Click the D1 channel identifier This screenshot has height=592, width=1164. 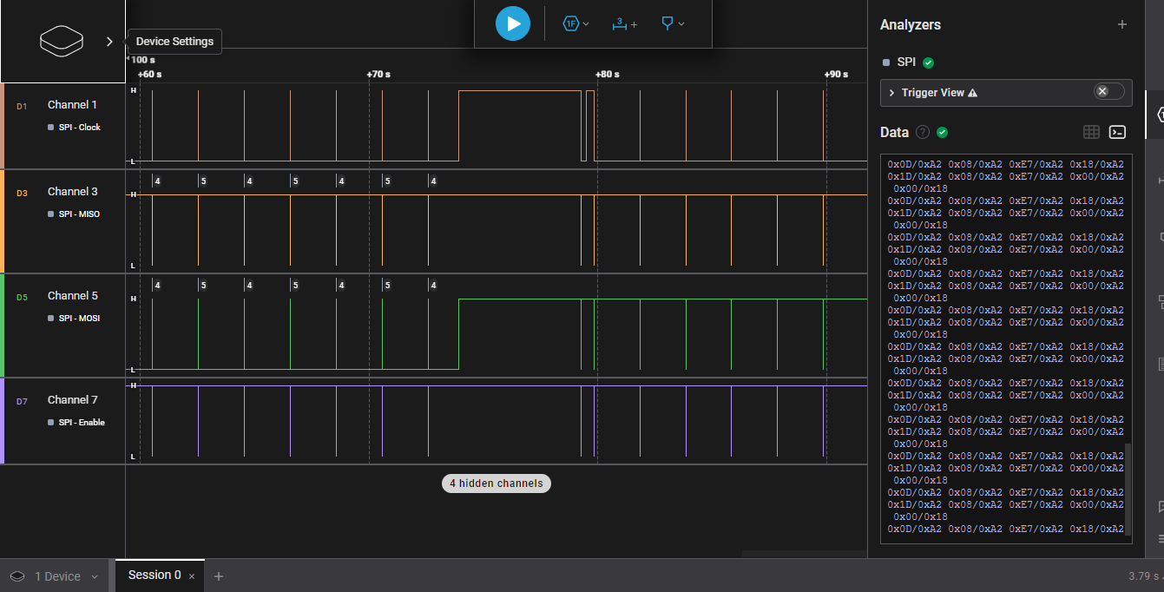point(22,106)
